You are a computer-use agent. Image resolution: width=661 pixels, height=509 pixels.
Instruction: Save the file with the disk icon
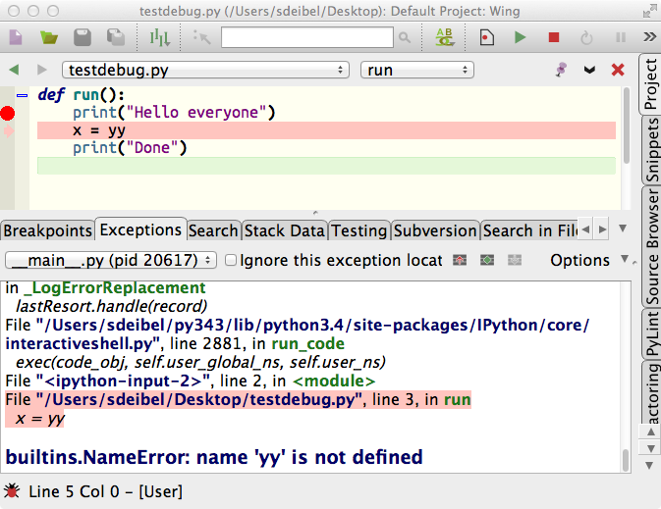tap(83, 37)
